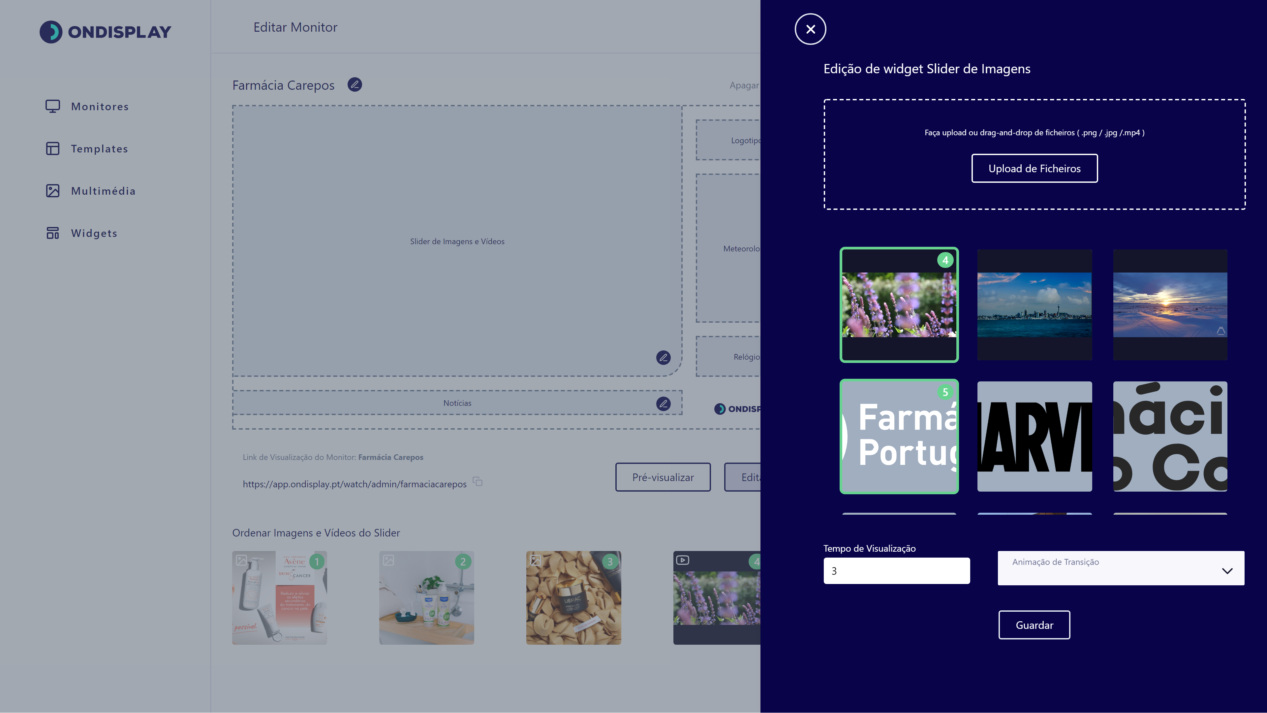Click the ONDISPLAY logo

[x=105, y=32]
